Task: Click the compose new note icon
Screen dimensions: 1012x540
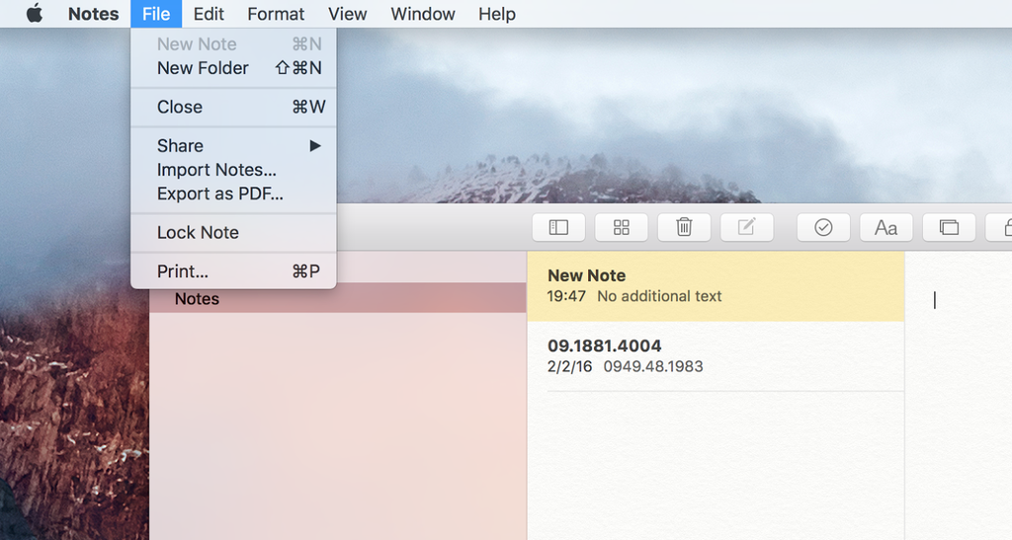Action: 747,227
